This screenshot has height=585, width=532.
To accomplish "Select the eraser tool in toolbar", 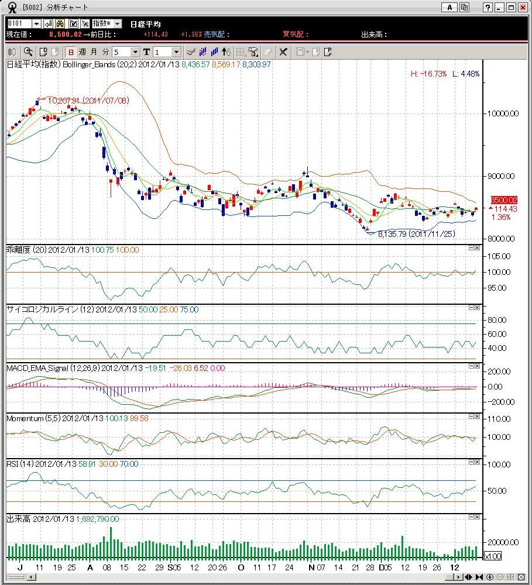I will point(268,52).
